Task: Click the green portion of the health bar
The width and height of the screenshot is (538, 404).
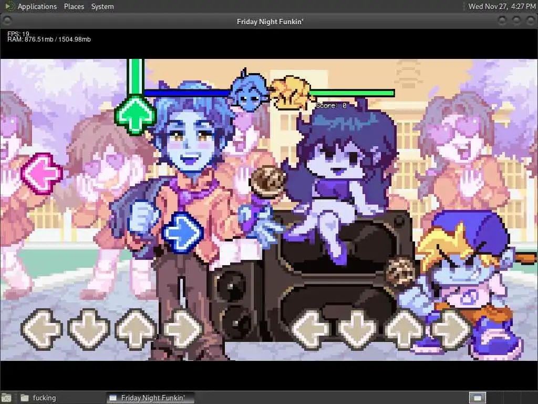Action: (351, 93)
